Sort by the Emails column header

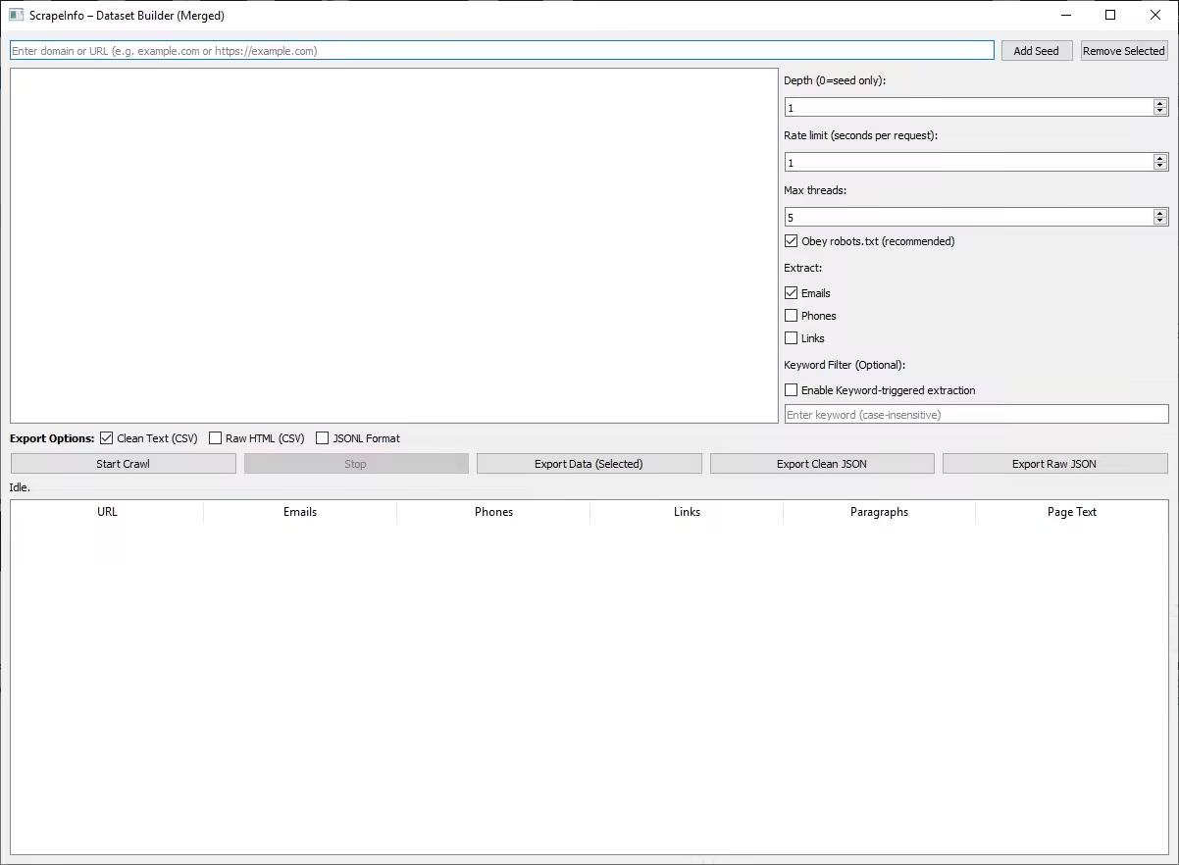point(300,512)
